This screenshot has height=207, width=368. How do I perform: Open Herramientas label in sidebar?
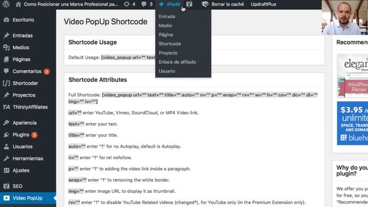(28, 159)
